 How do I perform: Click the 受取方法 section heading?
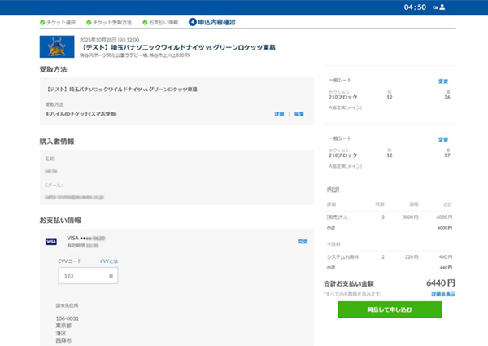coord(53,69)
